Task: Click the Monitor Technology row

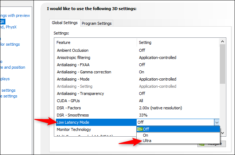Action: click(x=74, y=129)
